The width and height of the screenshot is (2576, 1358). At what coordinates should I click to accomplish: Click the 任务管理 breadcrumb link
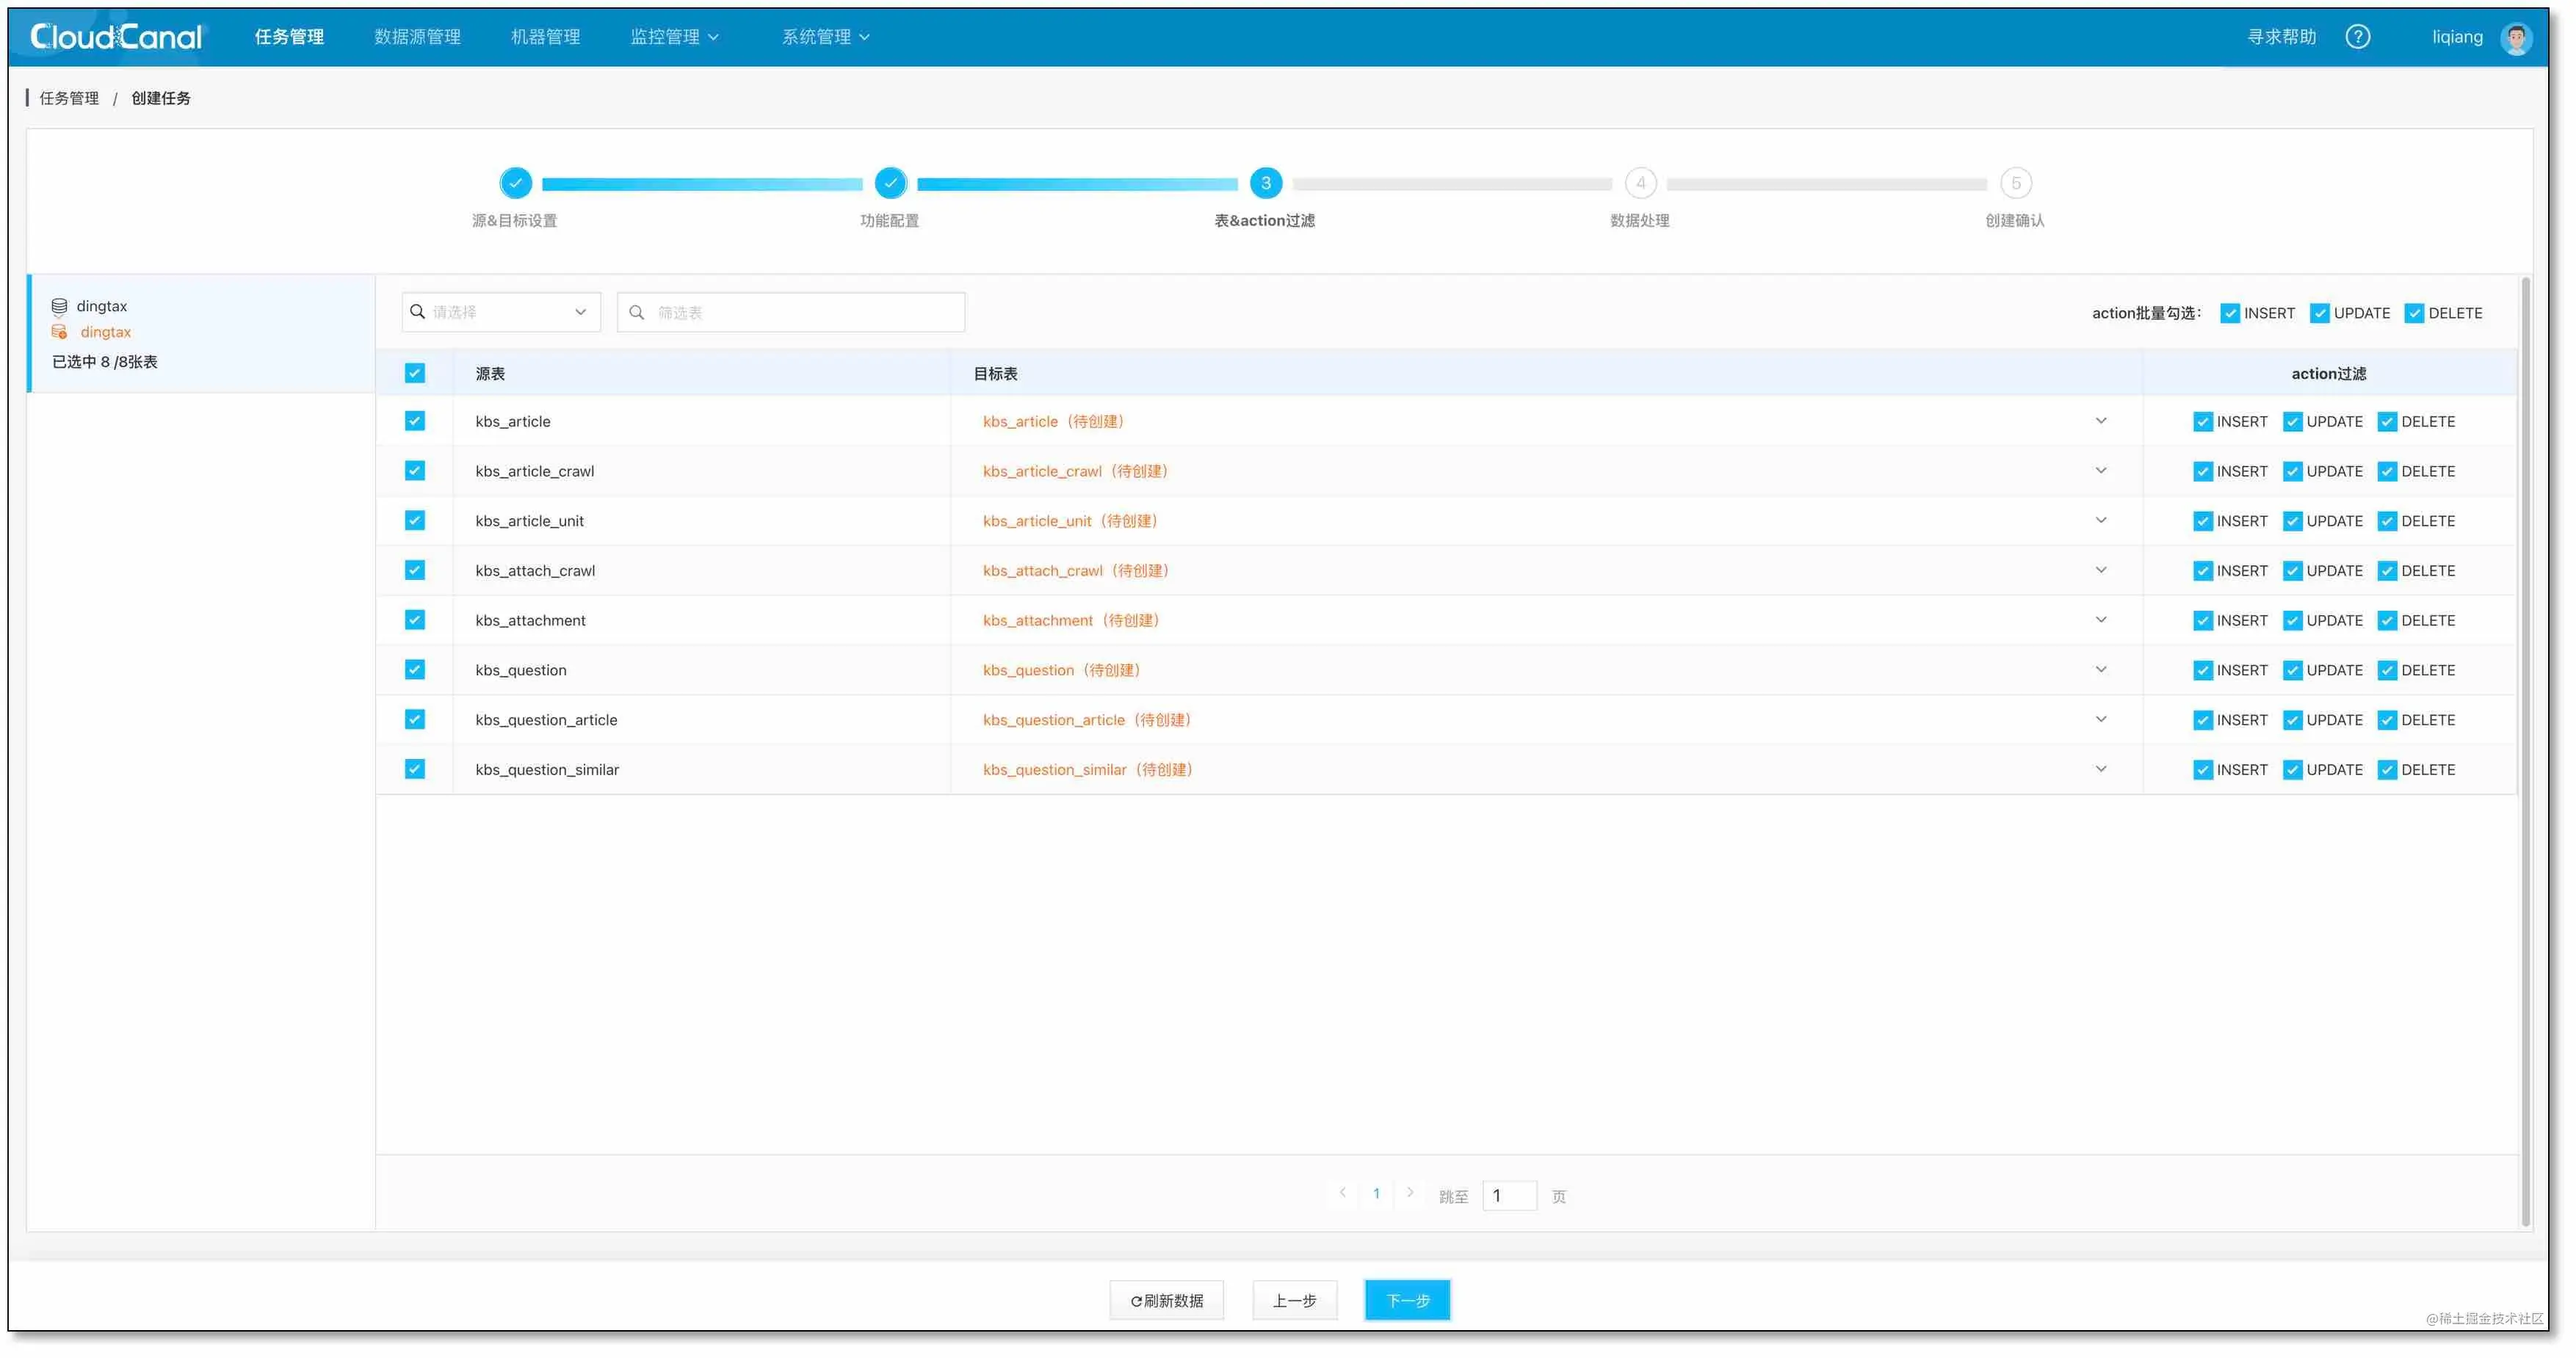(x=69, y=98)
